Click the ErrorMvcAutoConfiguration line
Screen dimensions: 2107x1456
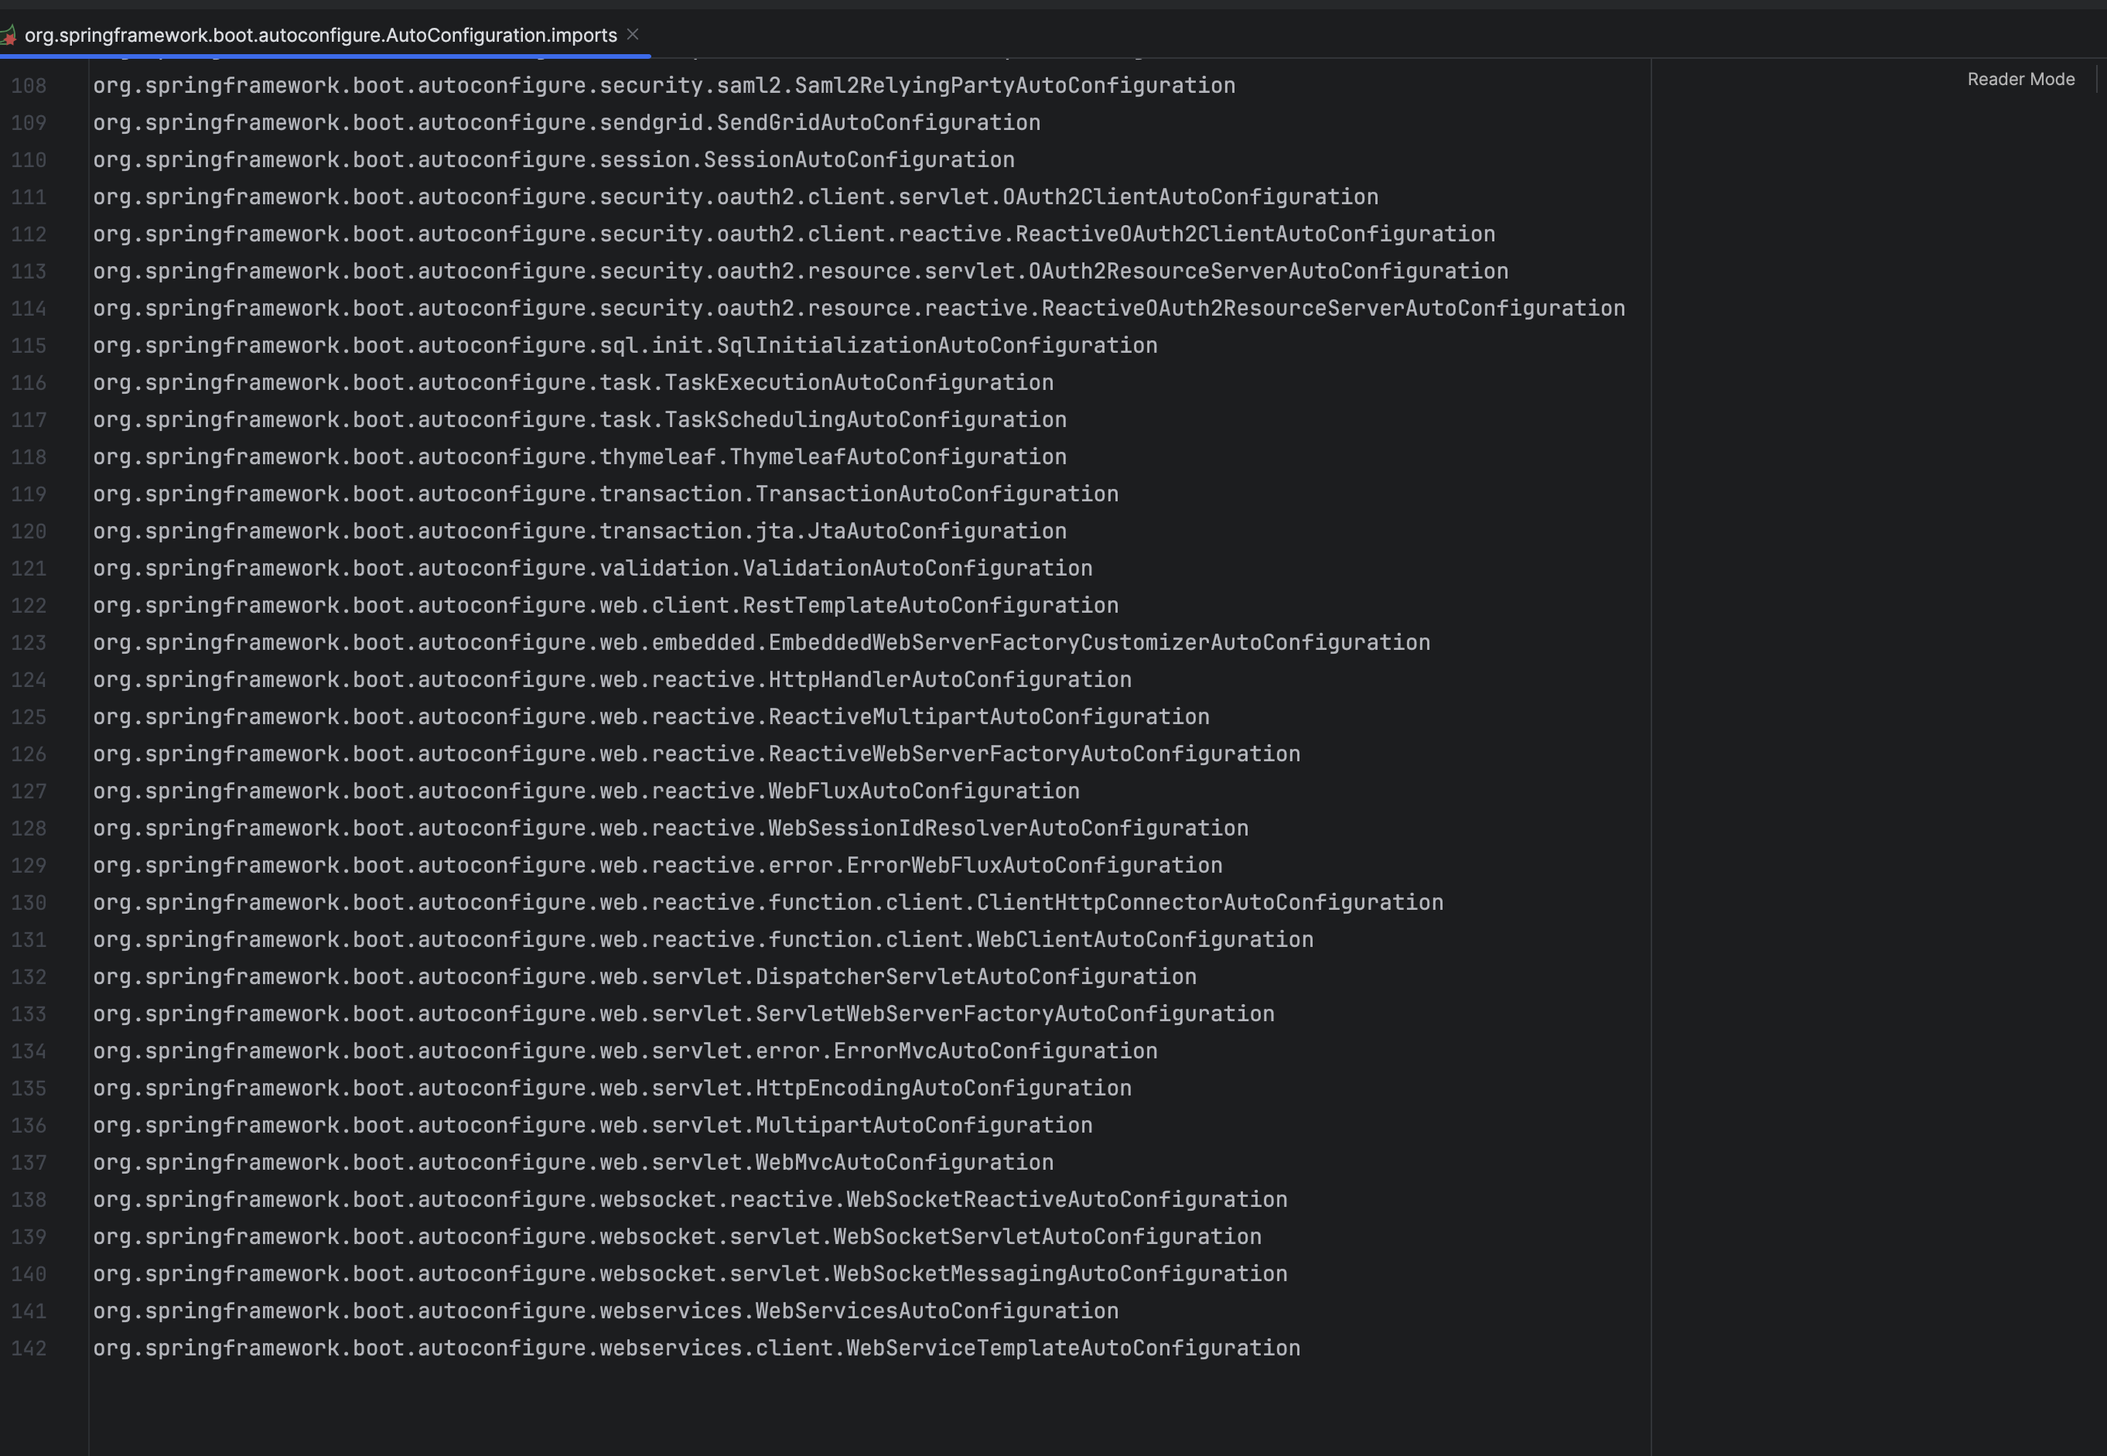[x=625, y=1052]
